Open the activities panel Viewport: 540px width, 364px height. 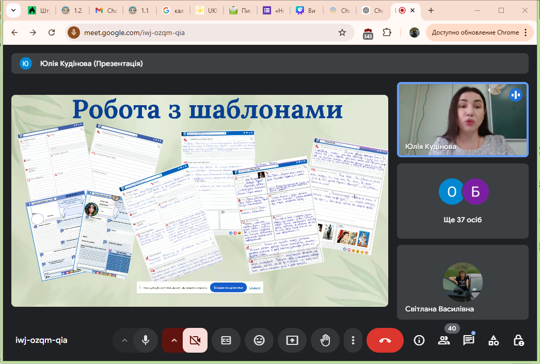click(x=494, y=340)
